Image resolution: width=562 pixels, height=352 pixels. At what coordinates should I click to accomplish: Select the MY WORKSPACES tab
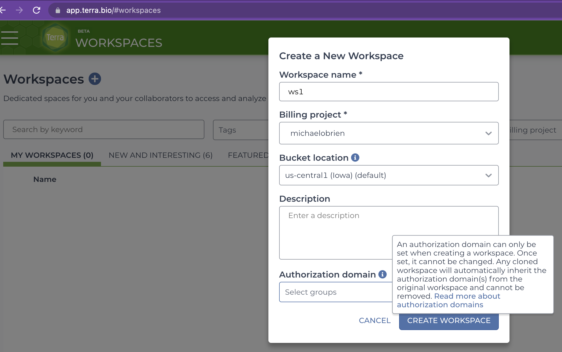coord(51,155)
